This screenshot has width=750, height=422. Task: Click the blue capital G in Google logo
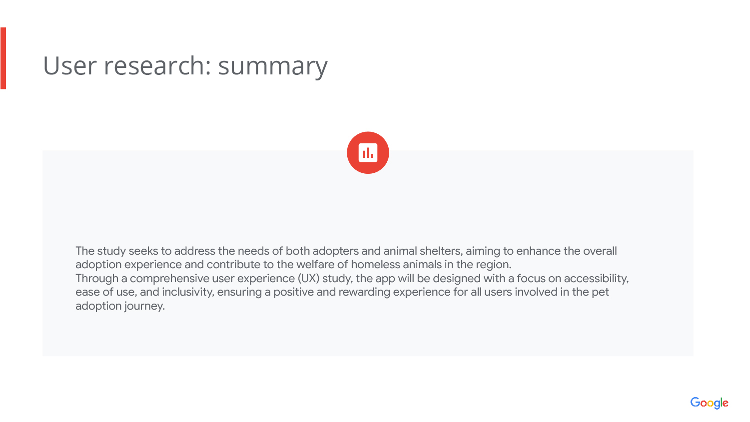point(696,402)
